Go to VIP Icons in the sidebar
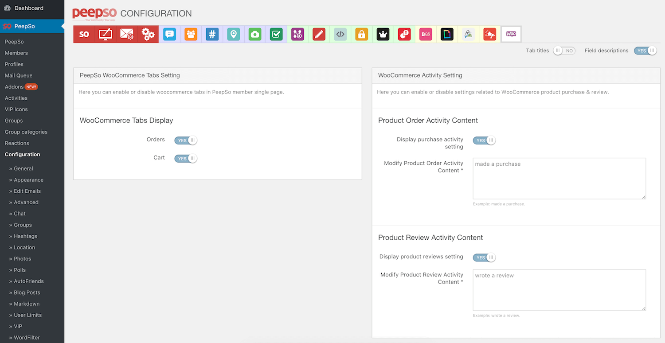This screenshot has height=343, width=665. [x=16, y=109]
